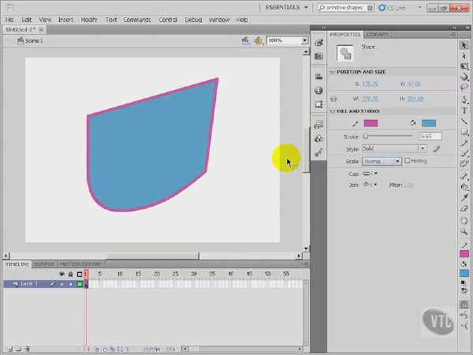
Task: Enable the Hinting checkbox
Action: click(x=408, y=161)
